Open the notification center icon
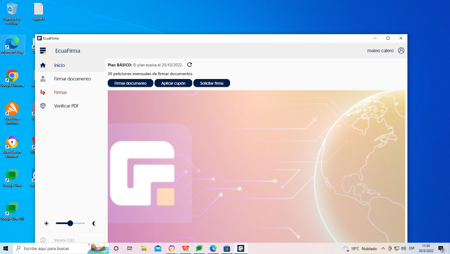The height and width of the screenshot is (254, 450). 442,249
